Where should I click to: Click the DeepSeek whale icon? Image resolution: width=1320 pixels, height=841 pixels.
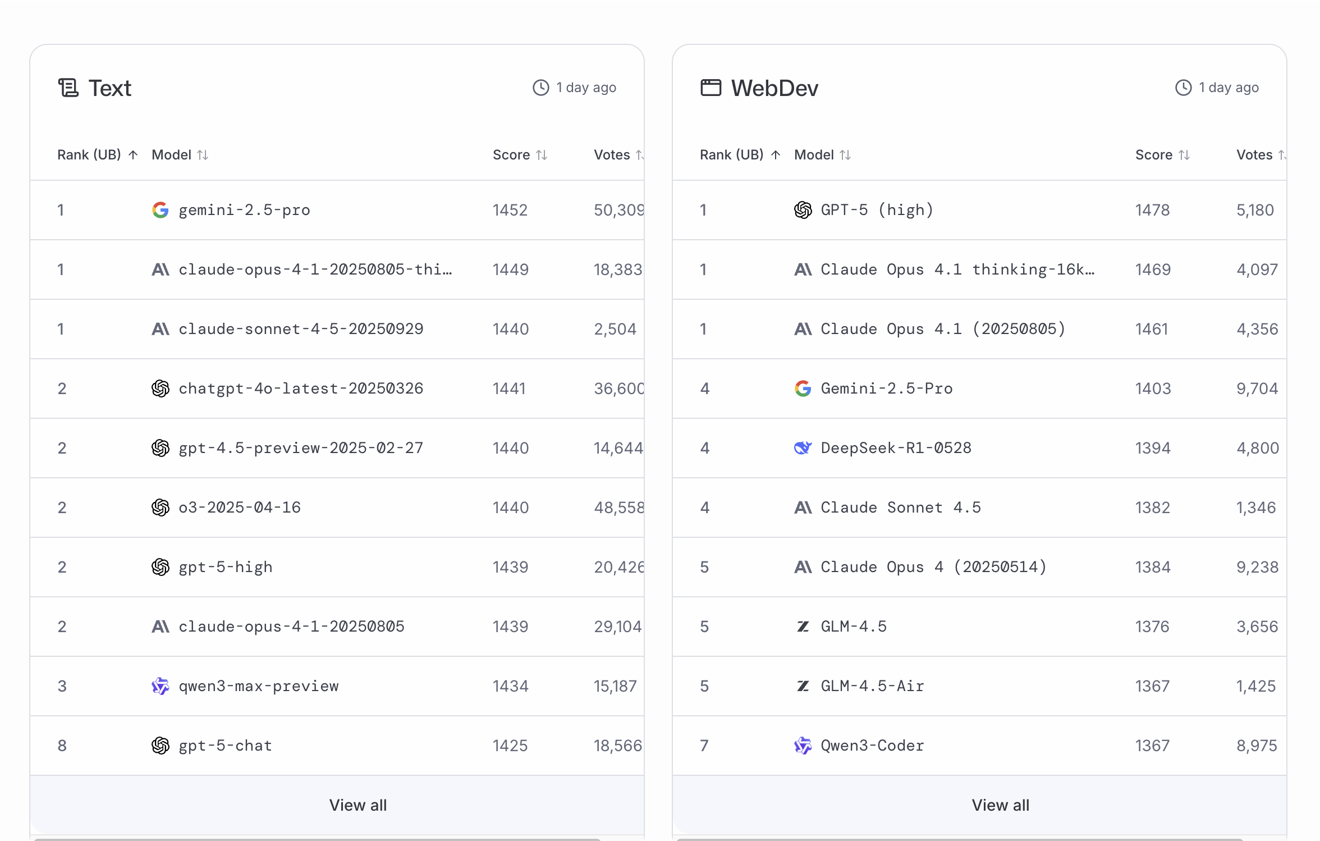click(803, 448)
